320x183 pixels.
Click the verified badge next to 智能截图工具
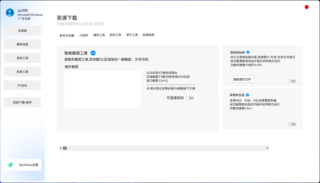(93, 53)
